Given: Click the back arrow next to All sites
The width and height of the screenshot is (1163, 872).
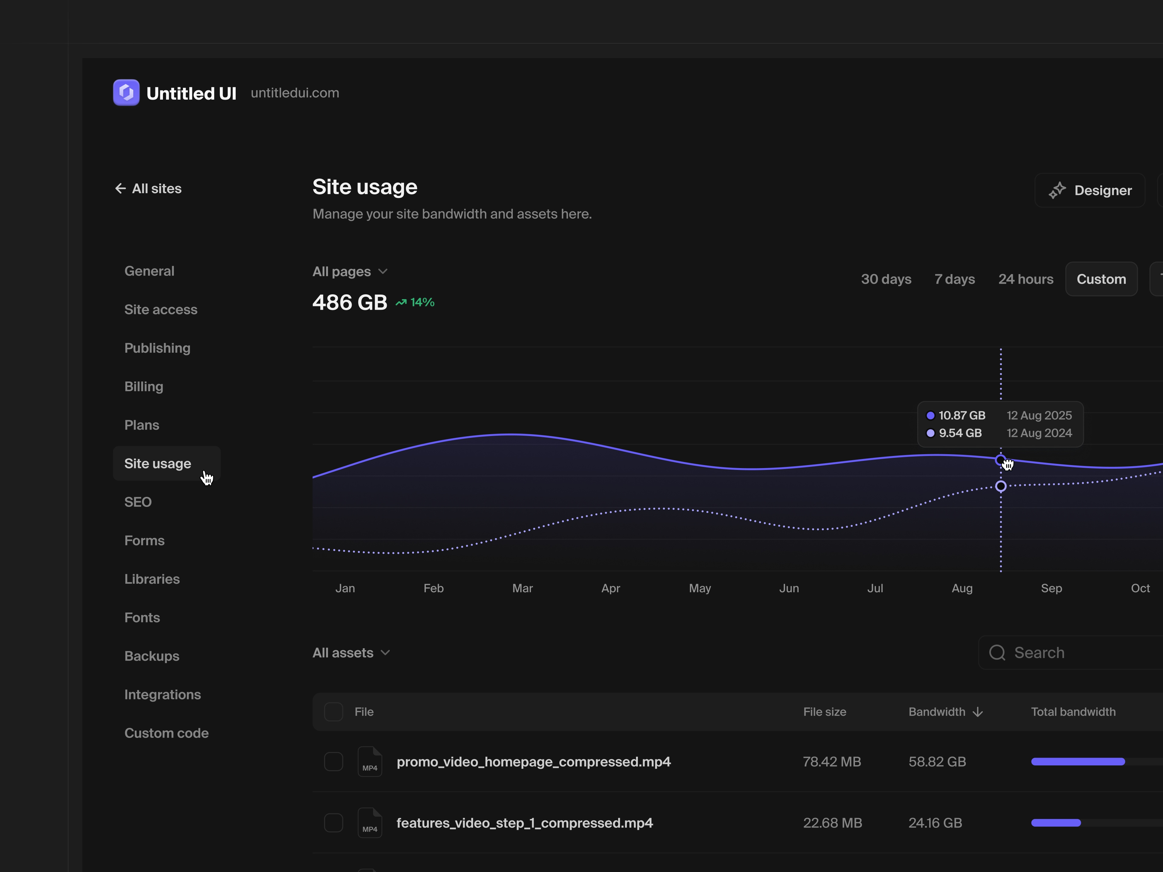Looking at the screenshot, I should (x=121, y=188).
